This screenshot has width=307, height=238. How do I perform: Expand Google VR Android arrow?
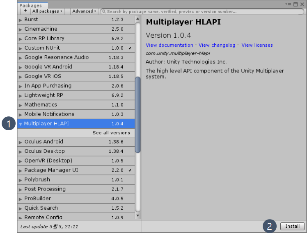pyautogui.click(x=21, y=67)
